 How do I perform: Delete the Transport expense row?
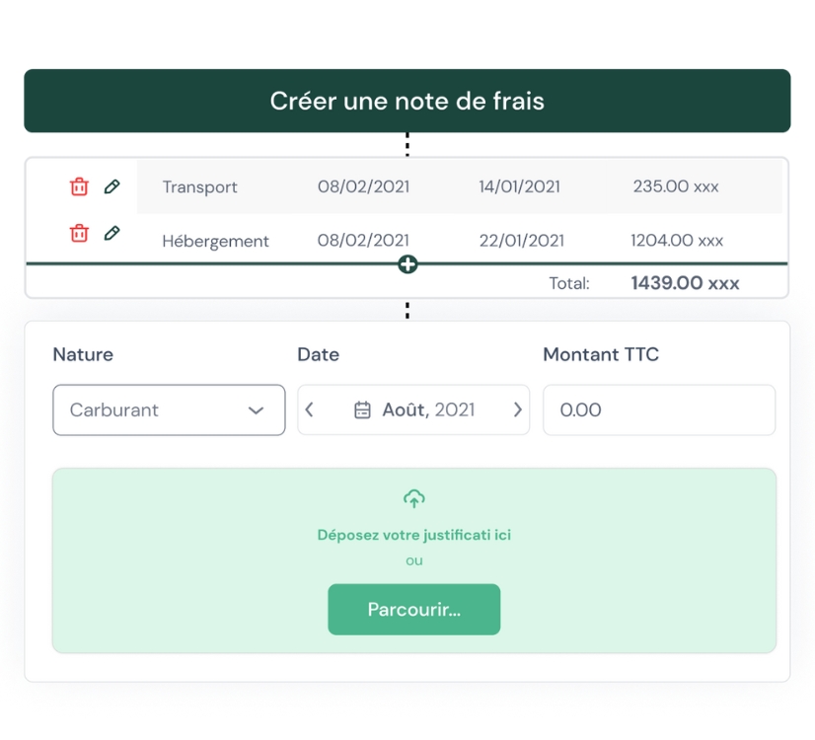(x=79, y=186)
